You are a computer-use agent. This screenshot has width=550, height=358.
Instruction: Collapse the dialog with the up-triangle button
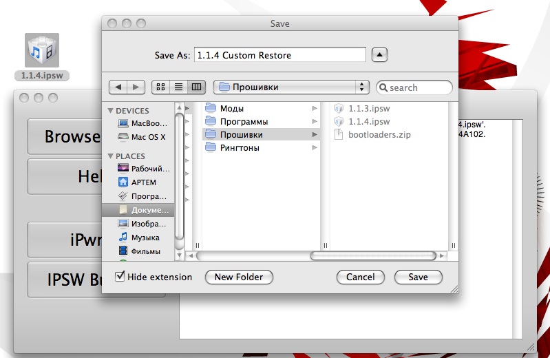379,55
